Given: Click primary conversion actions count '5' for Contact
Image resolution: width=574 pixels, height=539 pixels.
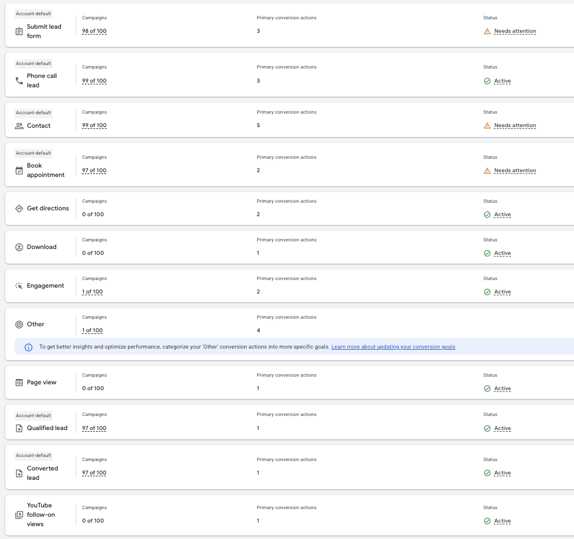Looking at the screenshot, I should (x=258, y=125).
